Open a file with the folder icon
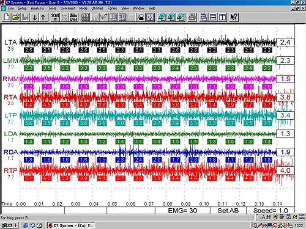The height and width of the screenshot is (229, 306). click(x=16, y=17)
